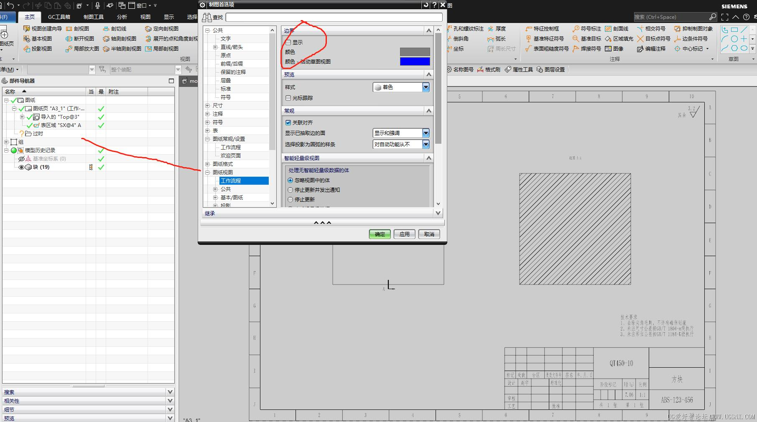Select the 停止更新并发出通知 radio option
Screen dimensions: 757x422
tap(291, 190)
